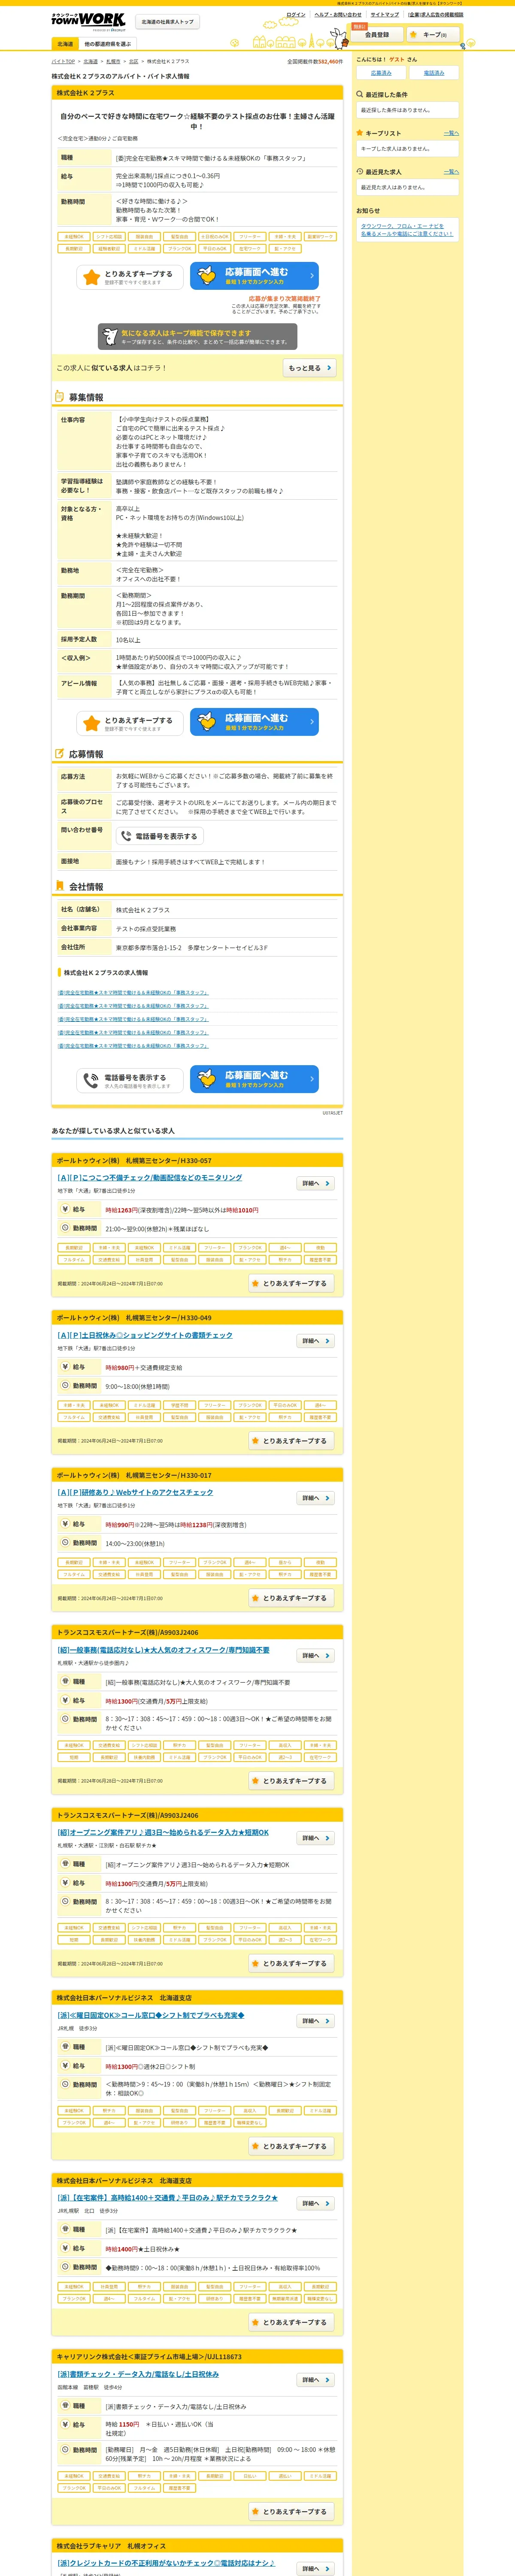Image resolution: width=515 pixels, height=2576 pixels.
Task: Open 最近見た求人 一覧へ link
Action: click(451, 172)
